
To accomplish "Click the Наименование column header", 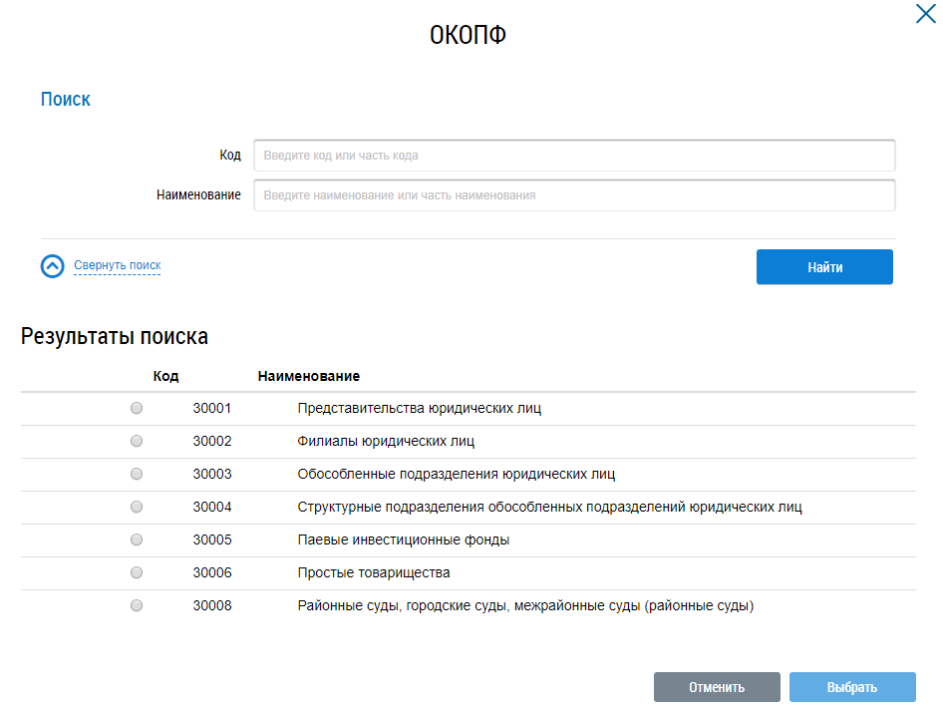I will (308, 376).
